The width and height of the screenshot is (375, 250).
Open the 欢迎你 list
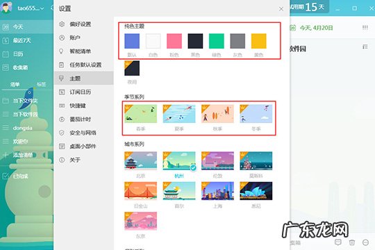click(27, 142)
